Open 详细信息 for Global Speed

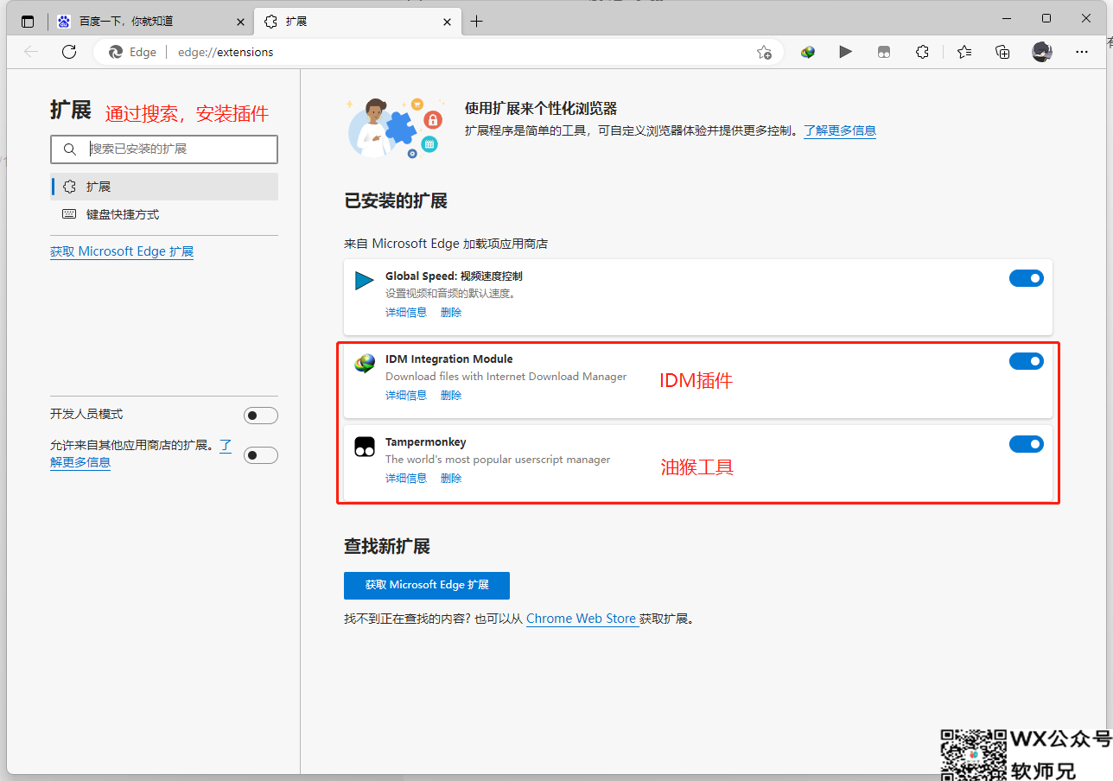[x=406, y=313]
